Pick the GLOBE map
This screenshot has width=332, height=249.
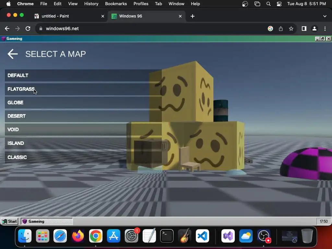(x=83, y=103)
